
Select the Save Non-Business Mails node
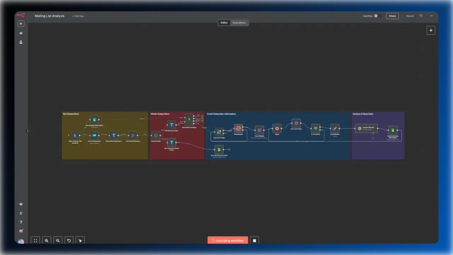pos(219,149)
